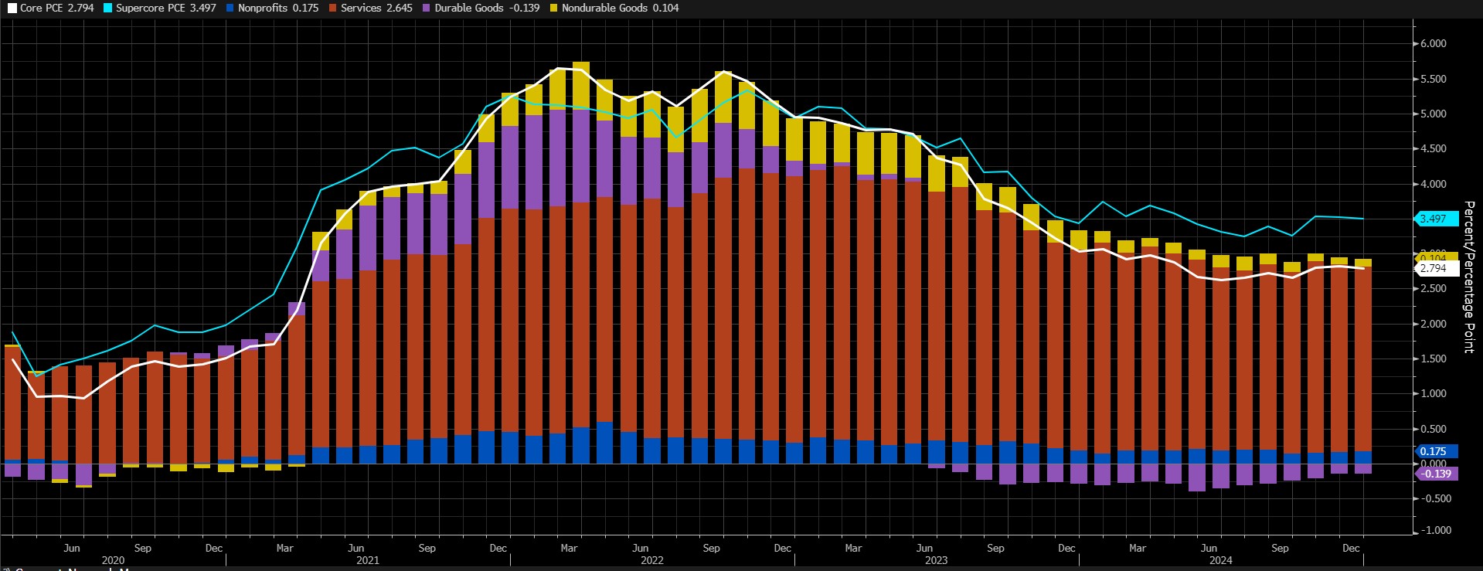Image resolution: width=1483 pixels, height=571 pixels.
Task: Click the white 2.794 value tag on axis
Action: [x=1436, y=268]
